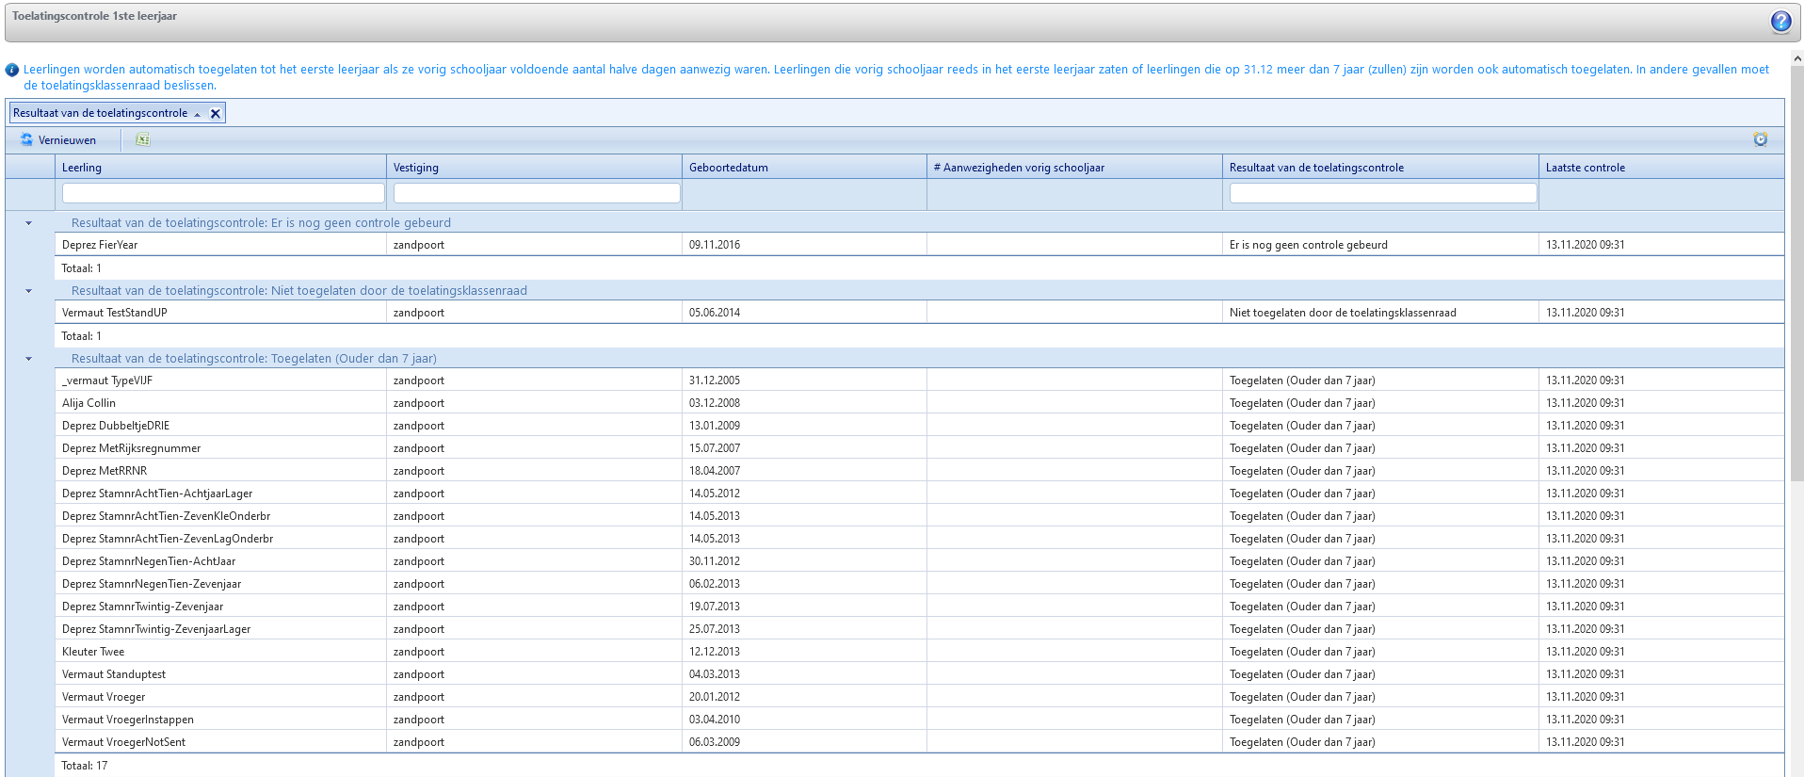Select the row 'Deprez DubbeltjeDRIE'

(x=919, y=426)
